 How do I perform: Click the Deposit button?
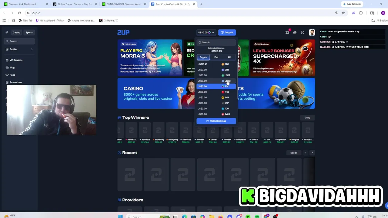point(227,32)
